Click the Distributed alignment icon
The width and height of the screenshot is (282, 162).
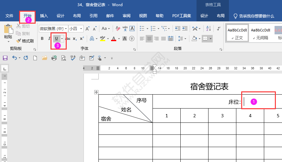click(171, 39)
